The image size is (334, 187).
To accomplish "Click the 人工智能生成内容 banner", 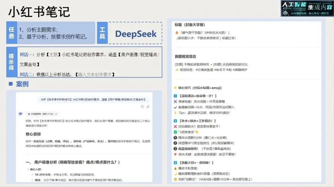I will (x=307, y=9).
